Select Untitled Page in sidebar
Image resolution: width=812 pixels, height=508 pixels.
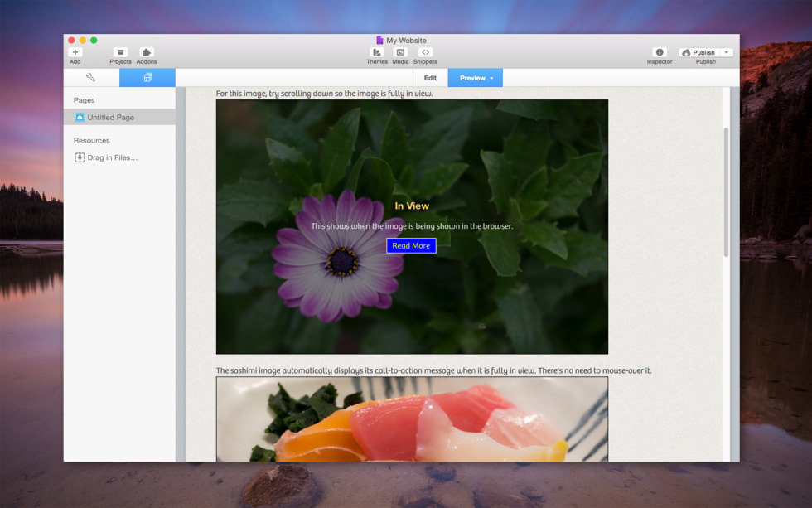tap(119, 118)
